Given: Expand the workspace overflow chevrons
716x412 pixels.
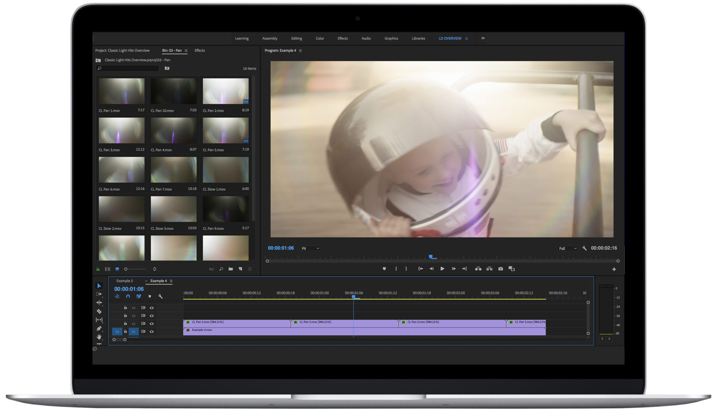Looking at the screenshot, I should tap(483, 38).
